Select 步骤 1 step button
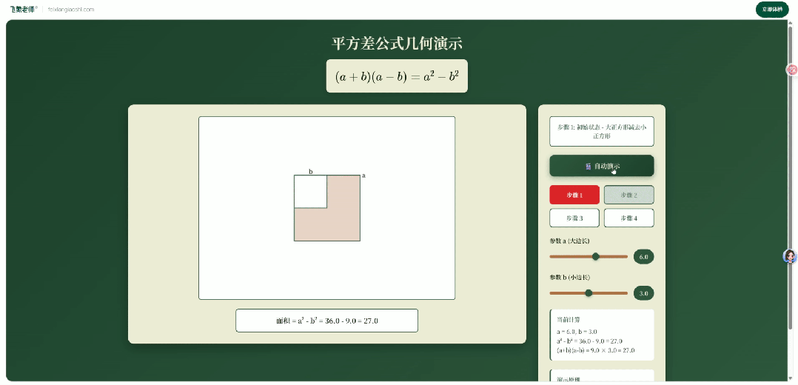This screenshot has height=385, width=798. (x=574, y=195)
